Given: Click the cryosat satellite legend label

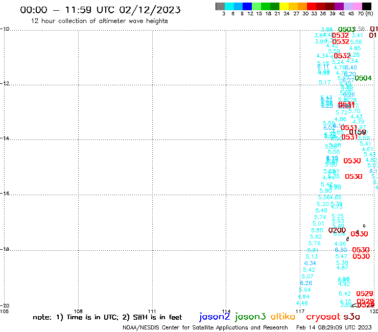Looking at the screenshot, I should (x=323, y=317).
